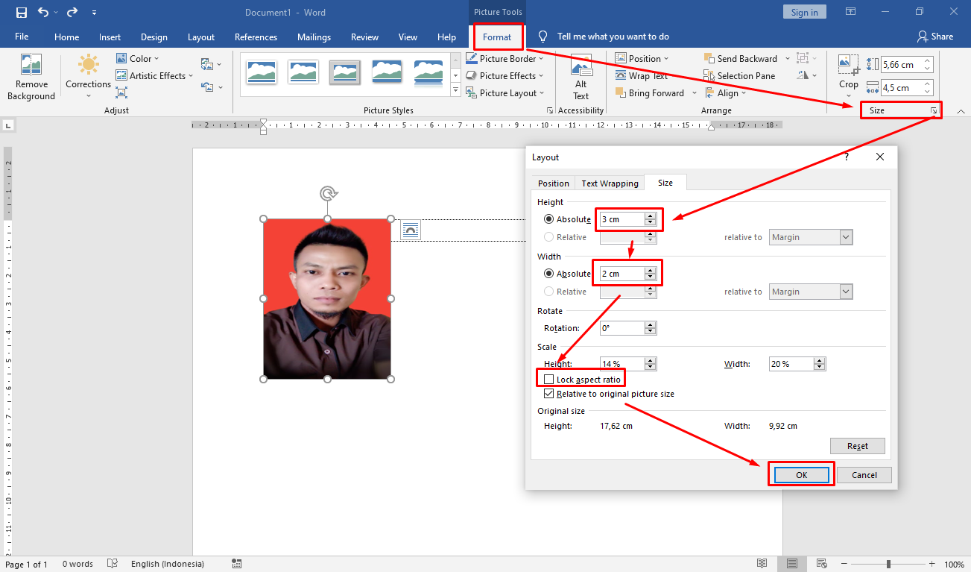971x572 pixels.
Task: Open the Picture Styles dialog launcher
Action: click(550, 110)
